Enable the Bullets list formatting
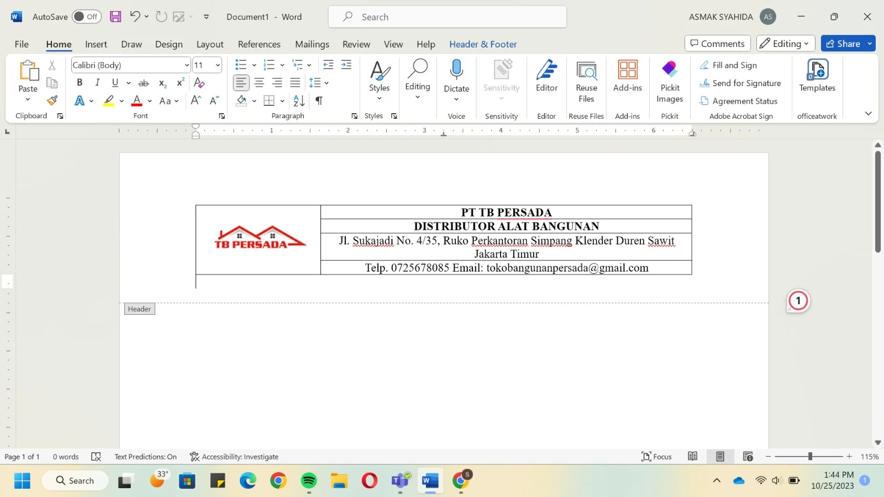Screen dimensions: 884x497 click(x=240, y=65)
